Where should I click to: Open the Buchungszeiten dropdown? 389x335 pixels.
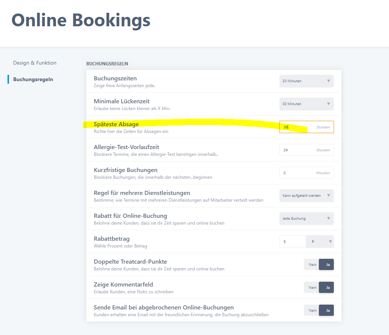306,81
